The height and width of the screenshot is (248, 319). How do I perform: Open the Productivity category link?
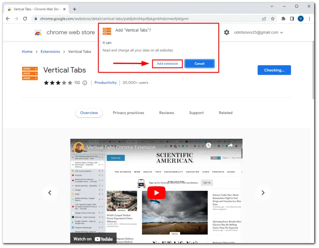tap(105, 83)
